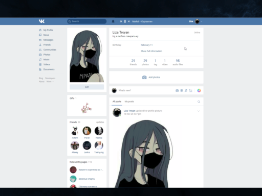262x196 pixels.
Task: Open Noteworthy pages section header
Action: click(x=81, y=162)
